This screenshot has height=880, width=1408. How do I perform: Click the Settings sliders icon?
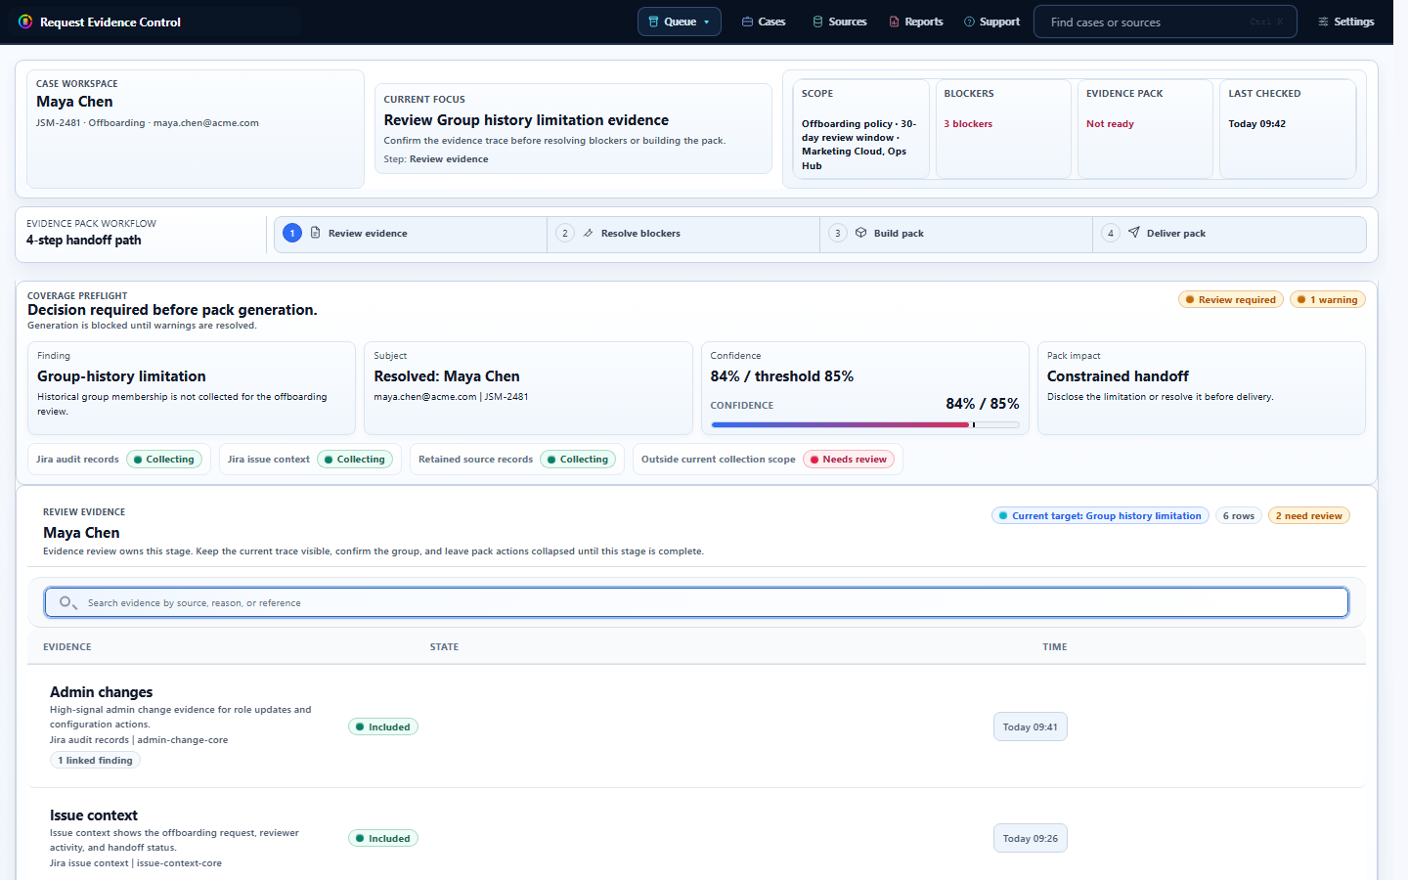click(1323, 22)
